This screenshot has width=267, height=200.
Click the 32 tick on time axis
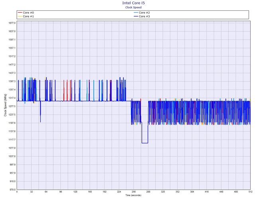(31, 192)
